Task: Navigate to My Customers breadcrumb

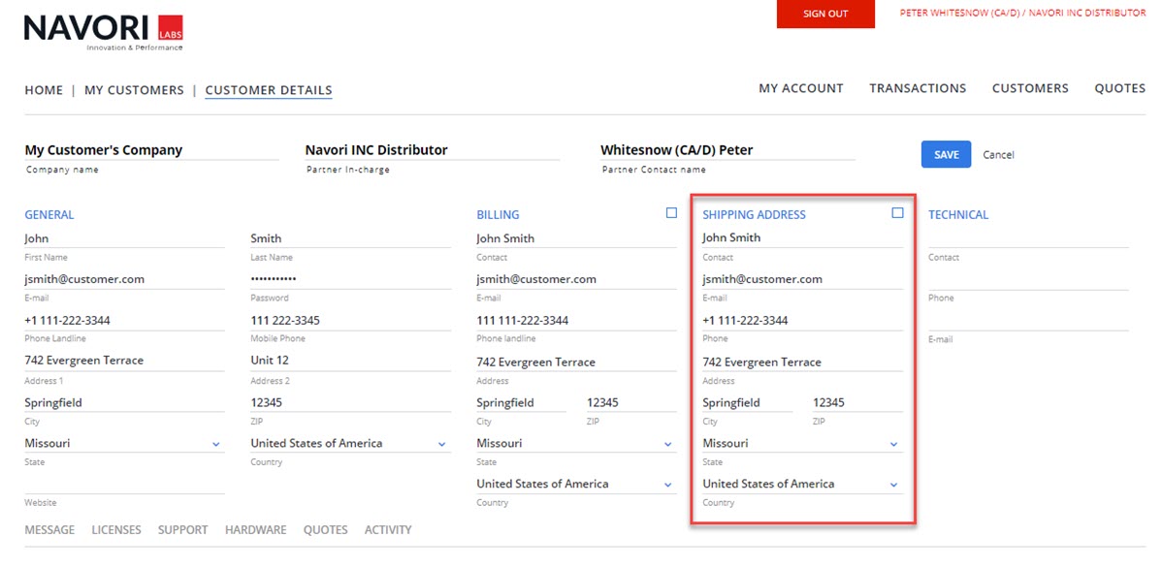Action: 134,90
